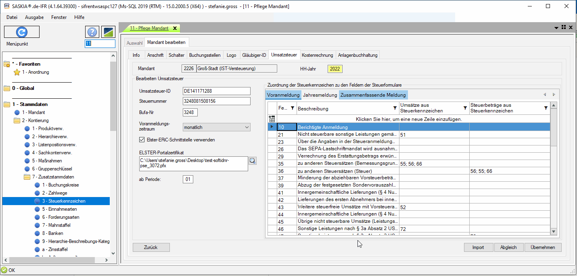Collapse the 2 - Kontierung folder

[x=17, y=120]
